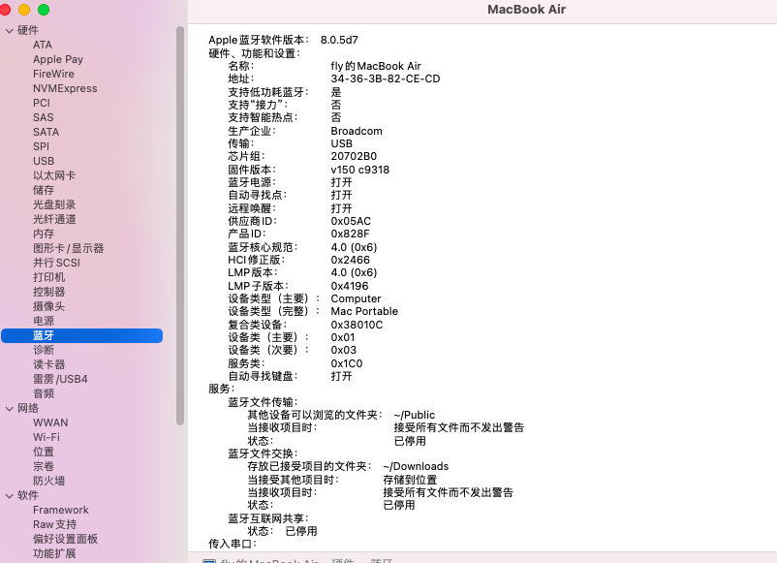Select 打印机 in sidebar
The width and height of the screenshot is (777, 563).
coord(49,277)
